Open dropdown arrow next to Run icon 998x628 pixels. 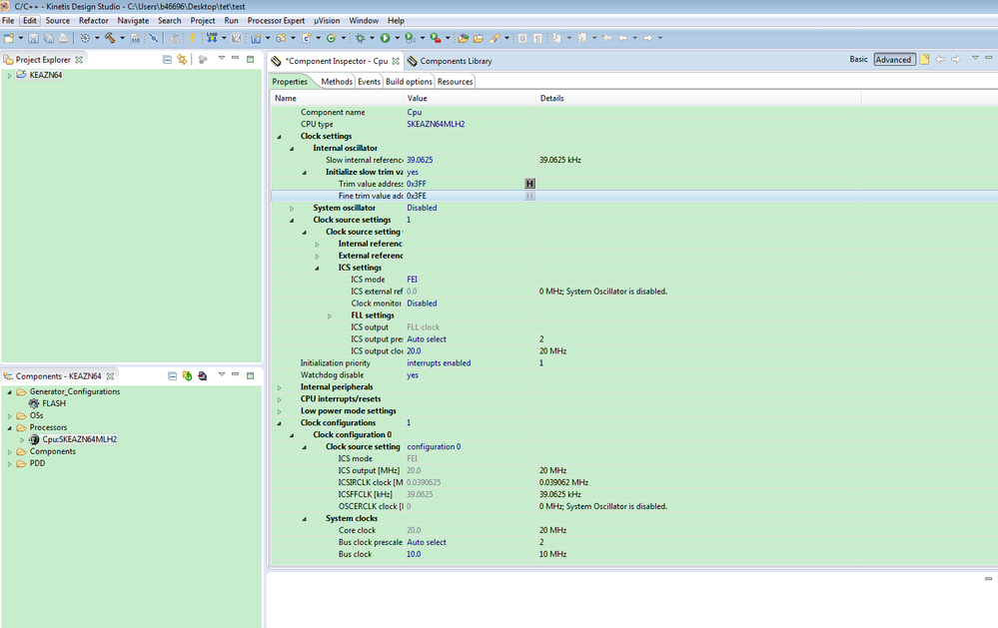pyautogui.click(x=398, y=38)
